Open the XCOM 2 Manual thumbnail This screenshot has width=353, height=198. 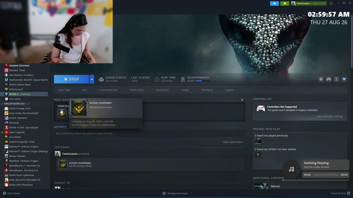(261, 186)
